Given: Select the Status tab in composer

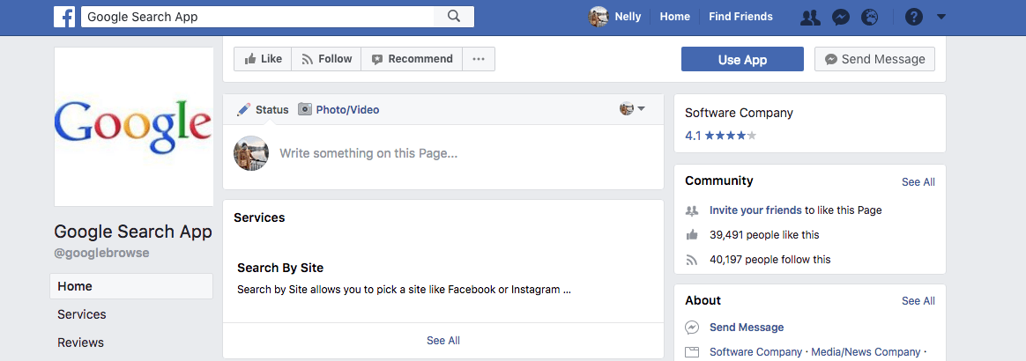Looking at the screenshot, I should point(263,110).
